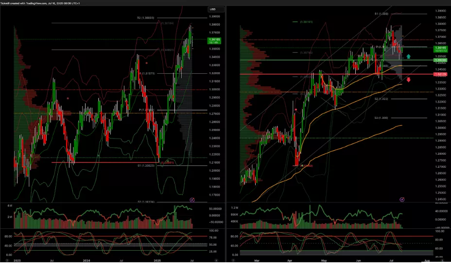Click the green up arrow on right chart
The width and height of the screenshot is (451, 271).
tap(409, 57)
